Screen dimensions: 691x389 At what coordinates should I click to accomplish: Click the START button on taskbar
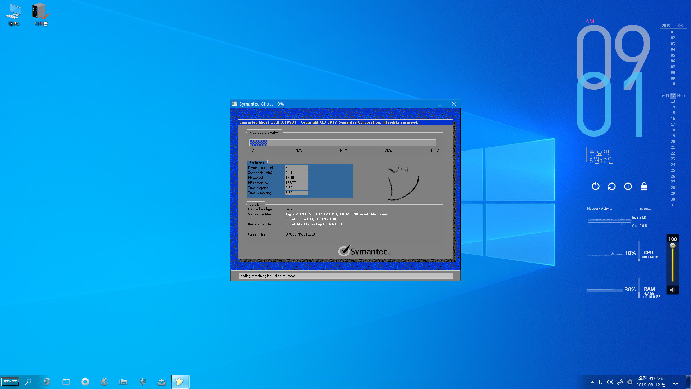coord(10,382)
